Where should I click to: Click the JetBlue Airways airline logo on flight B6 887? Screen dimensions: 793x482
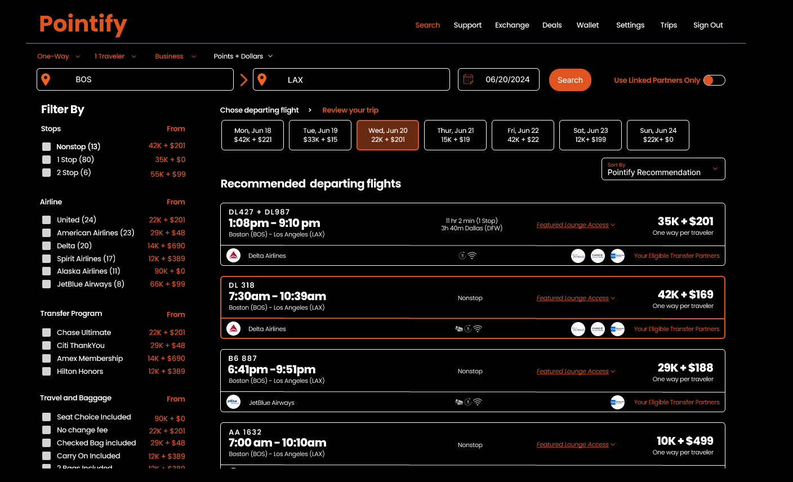coord(233,401)
